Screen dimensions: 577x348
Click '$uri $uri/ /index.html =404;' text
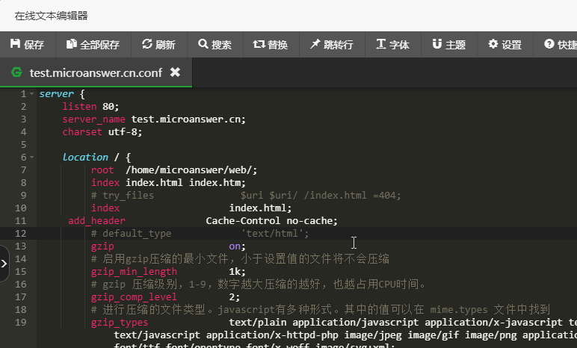point(321,196)
